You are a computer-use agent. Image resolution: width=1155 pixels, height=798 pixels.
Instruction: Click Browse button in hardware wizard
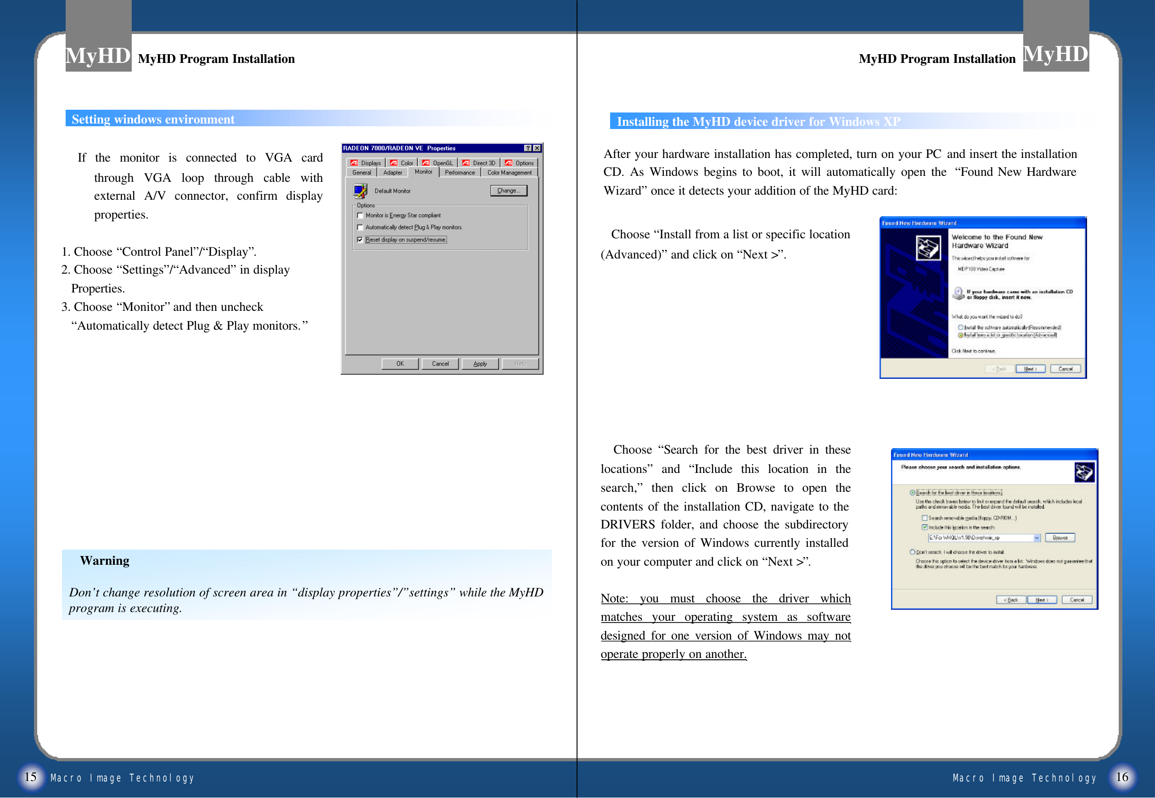[x=1060, y=538]
